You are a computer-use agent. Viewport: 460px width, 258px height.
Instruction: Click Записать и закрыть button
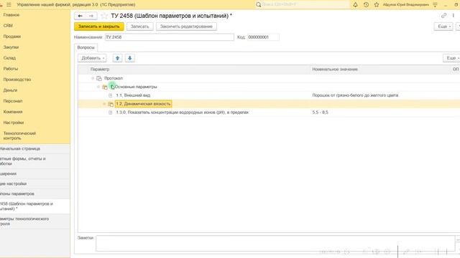tap(99, 27)
